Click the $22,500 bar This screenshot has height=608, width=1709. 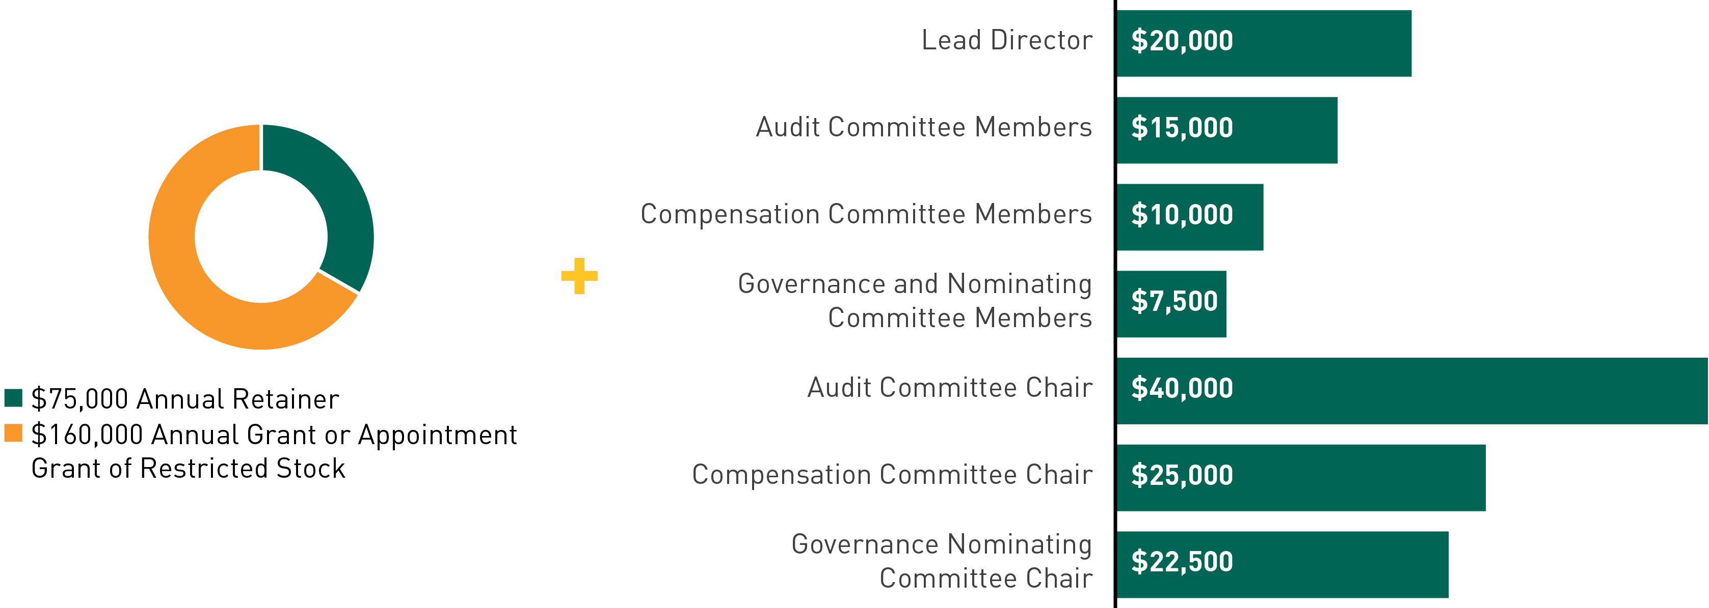[x=1282, y=564]
